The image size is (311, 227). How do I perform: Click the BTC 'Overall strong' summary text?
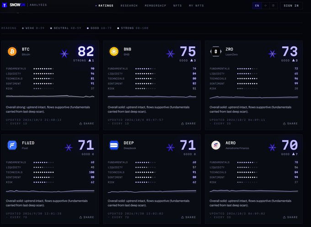pyautogui.click(x=48, y=109)
